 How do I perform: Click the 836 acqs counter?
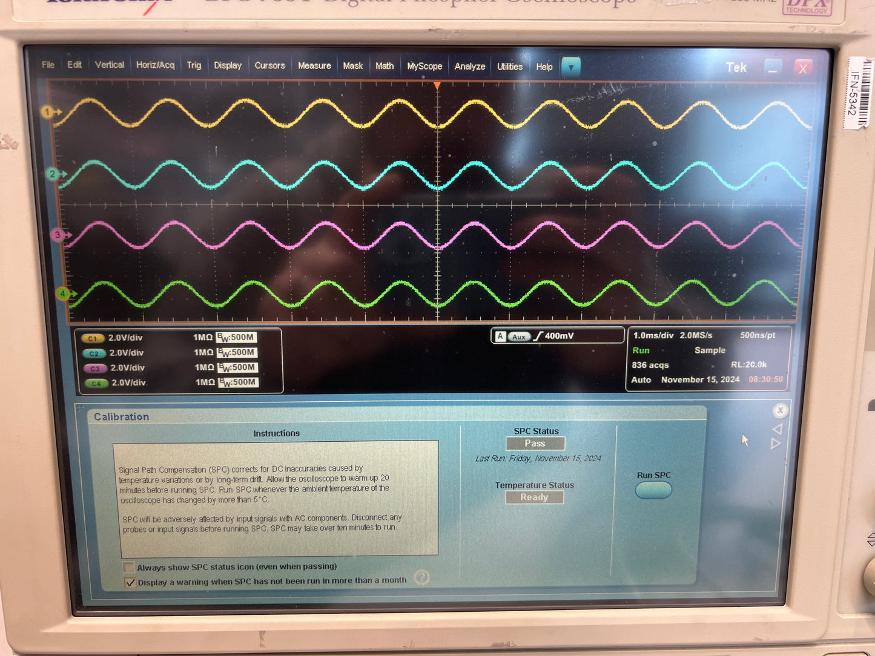tap(650, 366)
